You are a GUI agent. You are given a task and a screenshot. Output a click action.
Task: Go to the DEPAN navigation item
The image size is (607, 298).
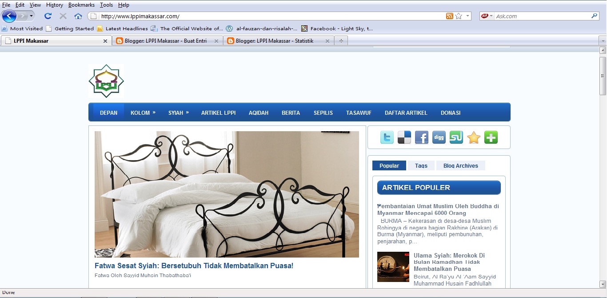[108, 113]
